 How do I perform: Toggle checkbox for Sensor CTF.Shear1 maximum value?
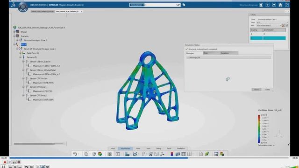tap(29, 91)
